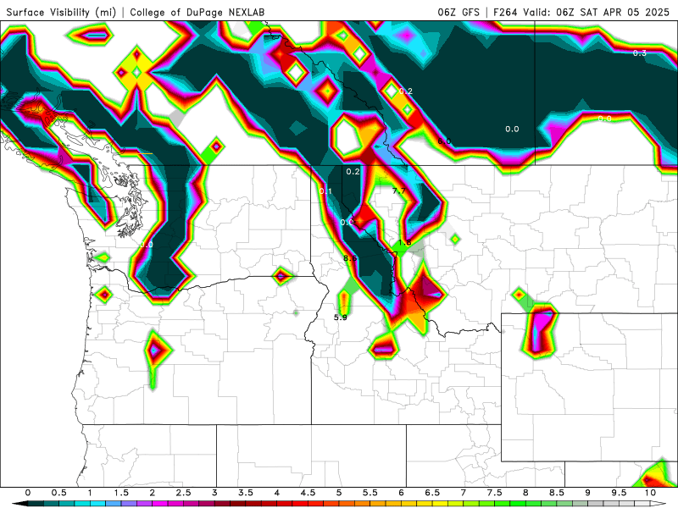Image resolution: width=678 pixels, height=508 pixels.
Task: Click the 6 tick label on the legend
Action: (x=401, y=493)
